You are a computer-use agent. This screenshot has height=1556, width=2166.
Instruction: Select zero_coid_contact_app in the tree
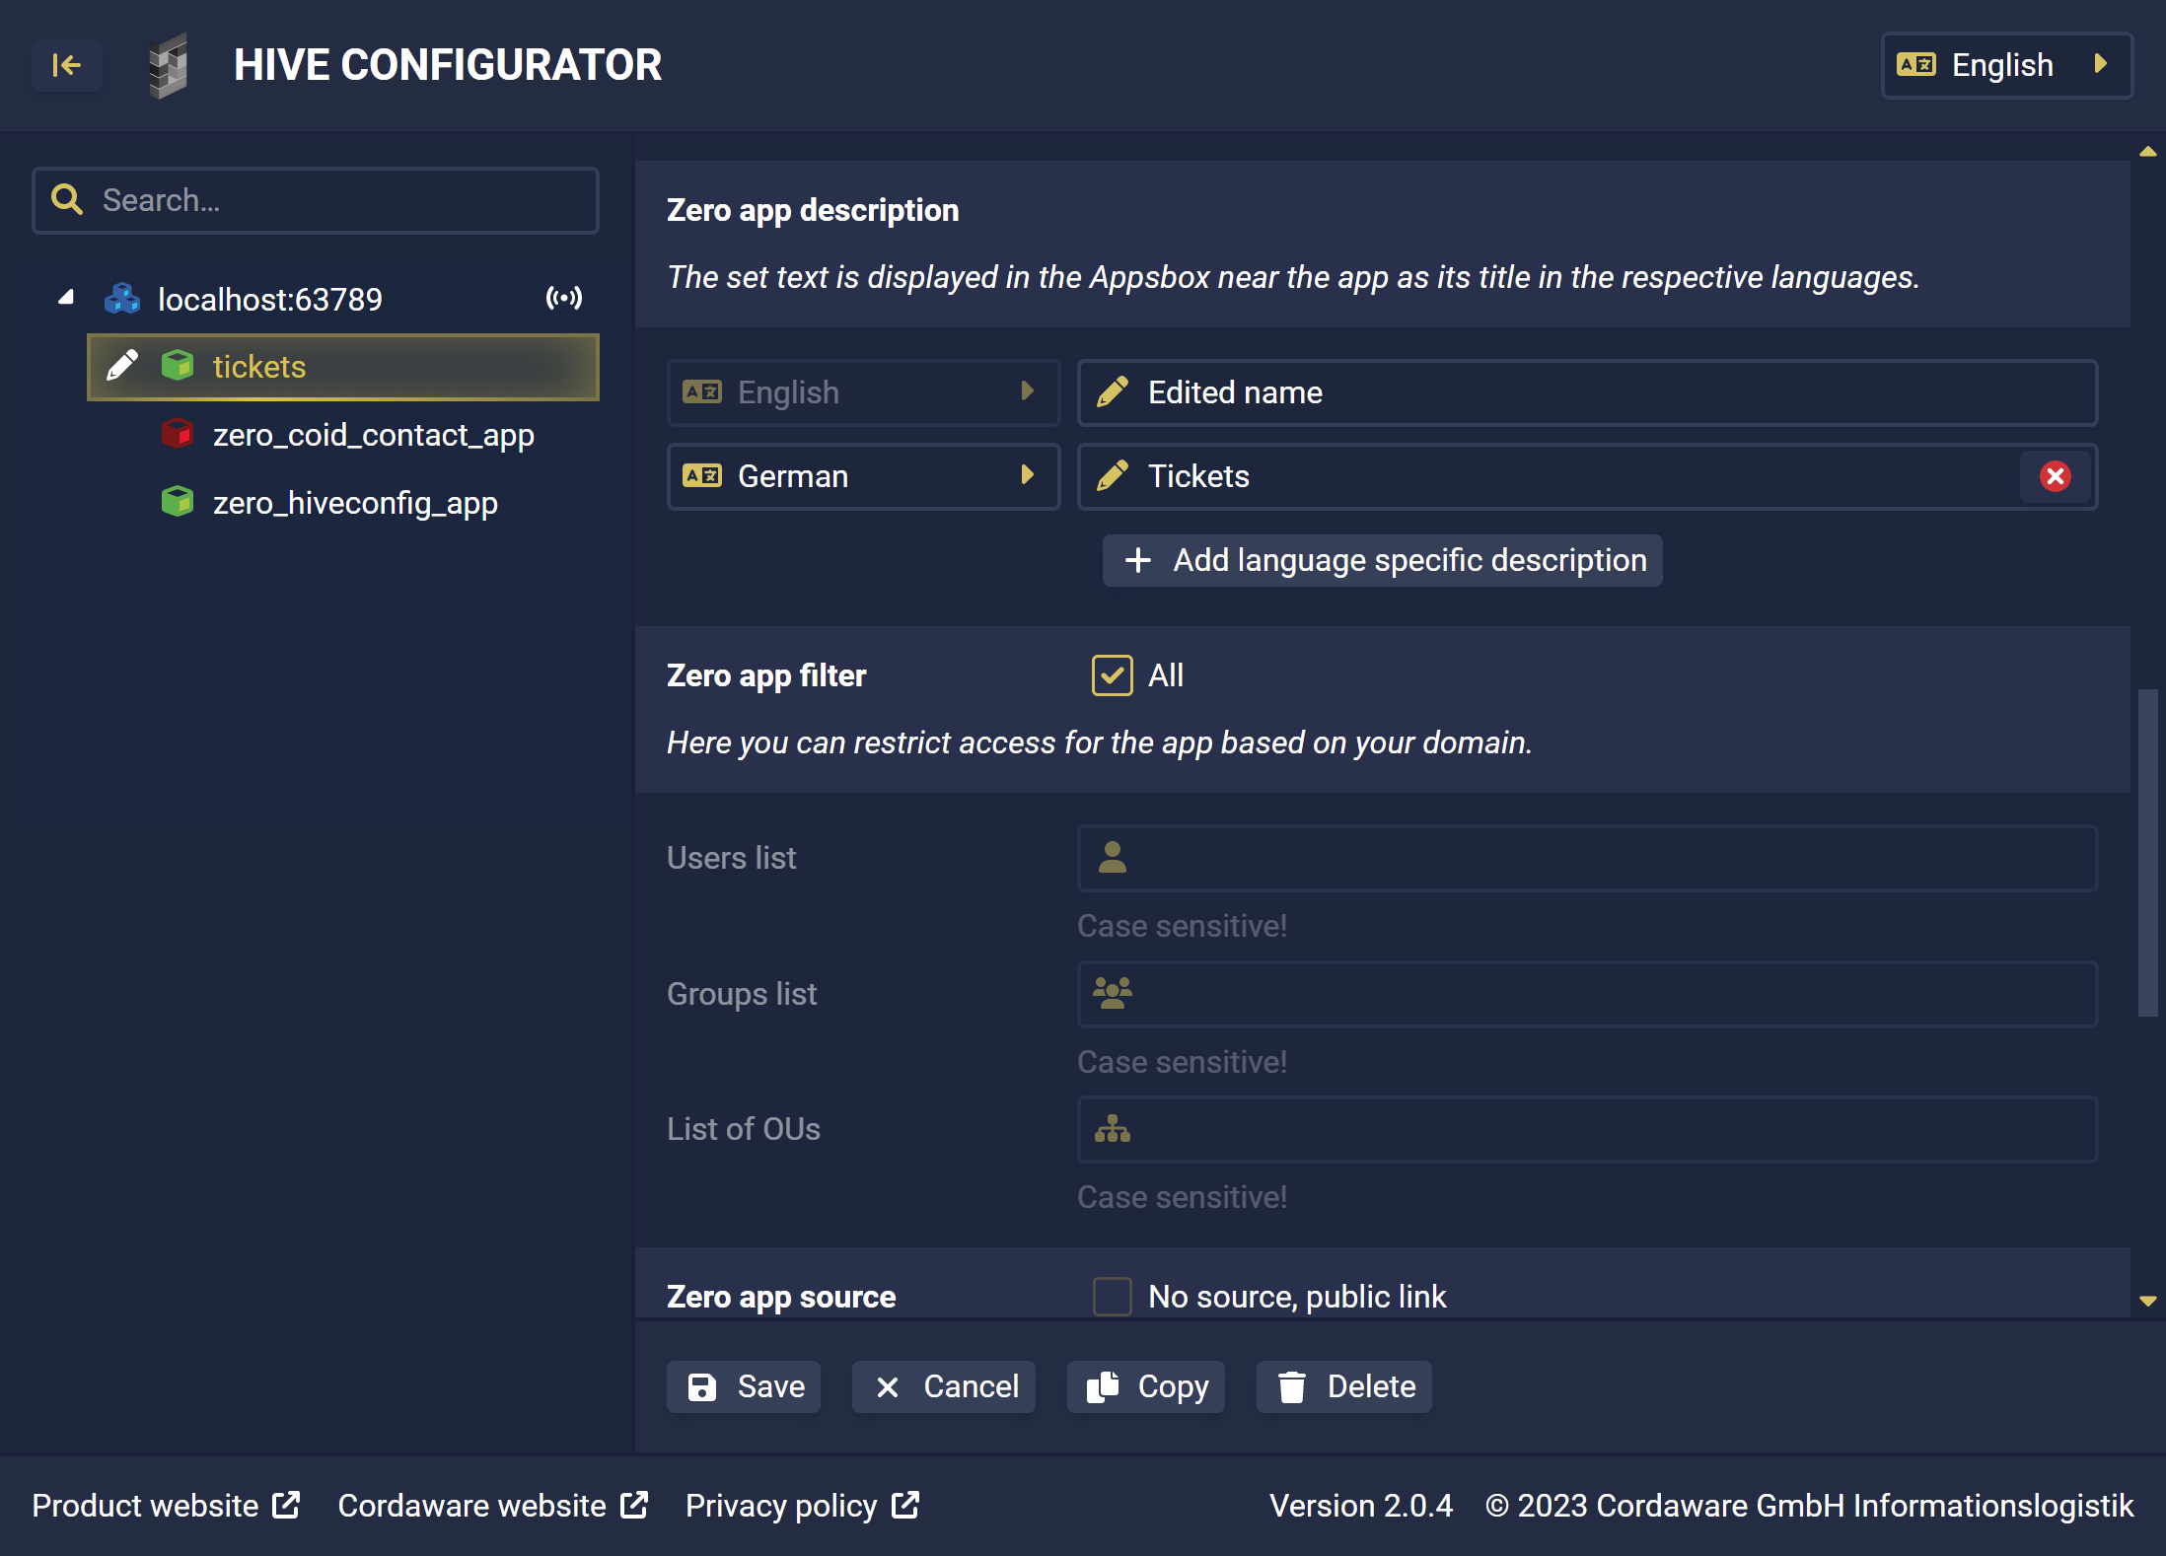(x=373, y=435)
